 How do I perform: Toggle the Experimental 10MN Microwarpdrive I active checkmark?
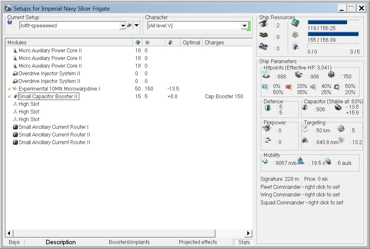pyautogui.click(x=9, y=89)
